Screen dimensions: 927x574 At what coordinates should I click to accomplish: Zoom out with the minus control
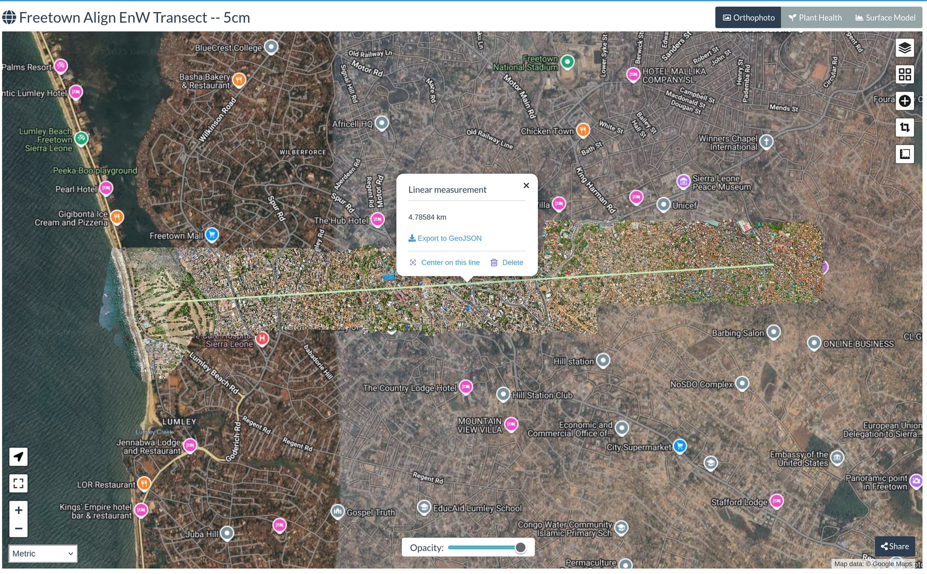point(18,528)
